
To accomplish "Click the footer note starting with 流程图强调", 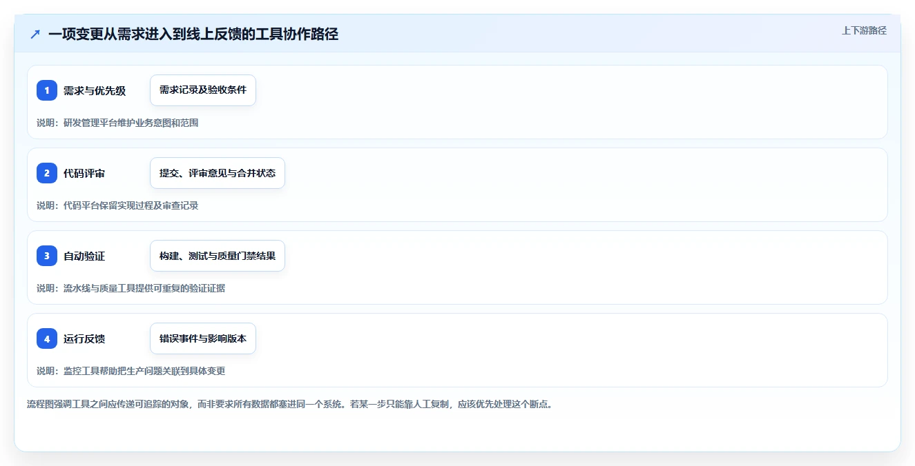I will tap(289, 404).
